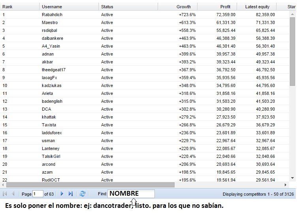The height and width of the screenshot is (213, 297).
Task: Refresh the competitors list
Action: coord(83,194)
